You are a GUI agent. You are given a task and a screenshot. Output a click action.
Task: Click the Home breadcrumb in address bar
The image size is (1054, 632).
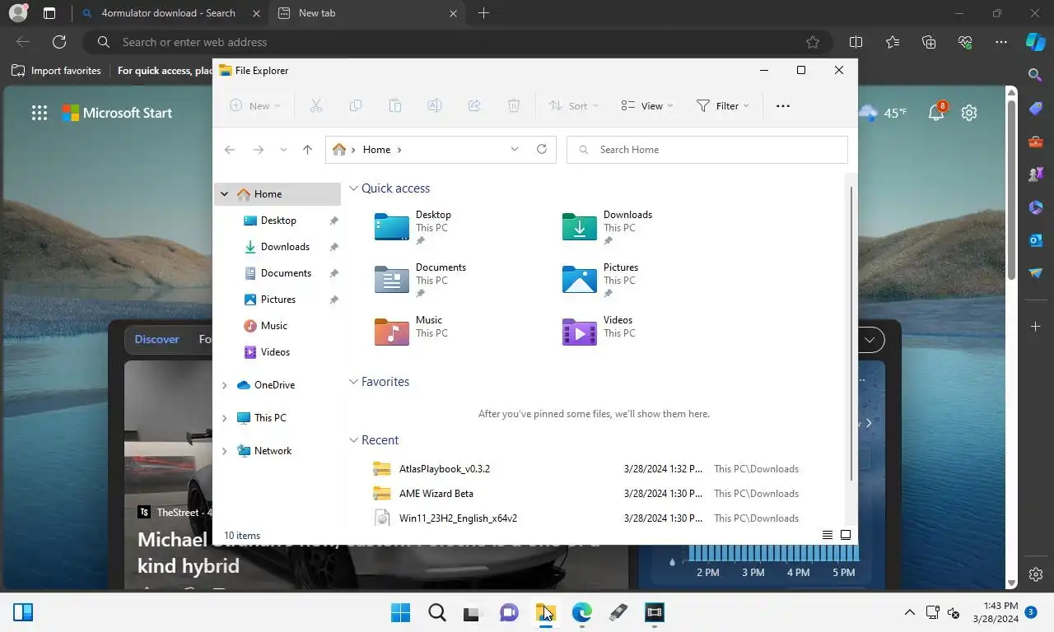point(376,150)
